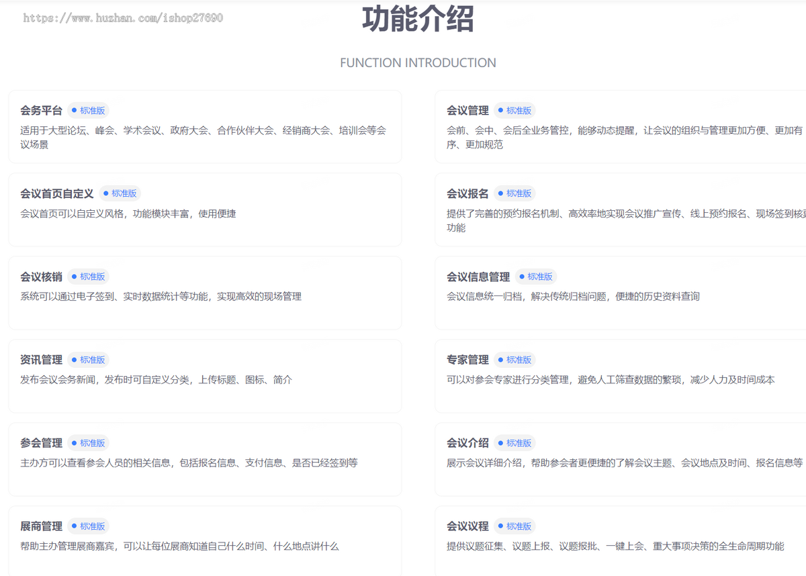This screenshot has height=576, width=806.
Task: Click the 参会管理 card title
Action: point(41,443)
